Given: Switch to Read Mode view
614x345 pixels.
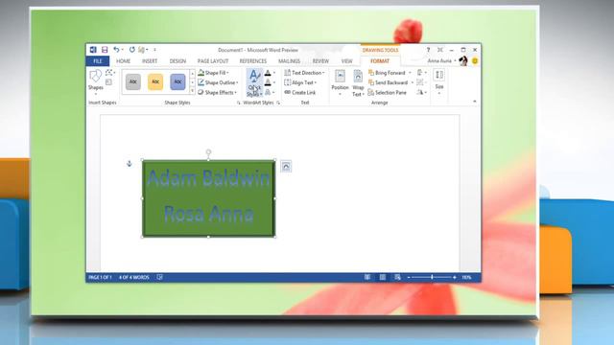Looking at the screenshot, I should point(367,277).
